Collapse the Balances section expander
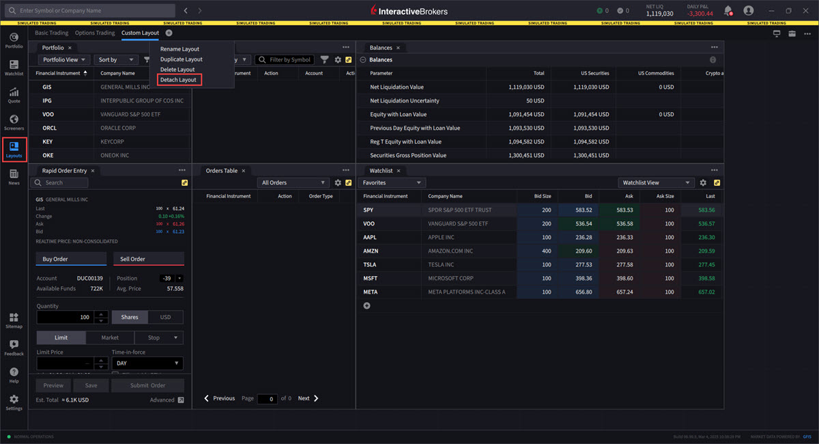Screen dimensions: 819x444 click(363, 59)
